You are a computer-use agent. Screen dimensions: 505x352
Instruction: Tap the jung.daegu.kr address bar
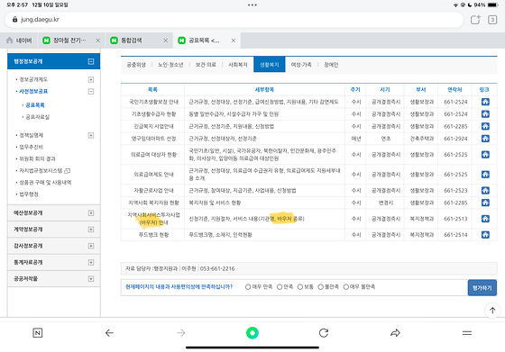pos(234,20)
